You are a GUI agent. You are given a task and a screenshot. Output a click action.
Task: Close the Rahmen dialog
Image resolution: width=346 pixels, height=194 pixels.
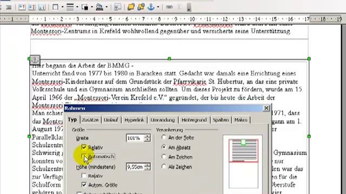point(267,108)
